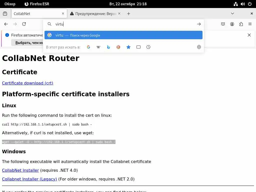Open the volume indicator in top bar
Screen dimensions: 256x192
tap(242, 4)
